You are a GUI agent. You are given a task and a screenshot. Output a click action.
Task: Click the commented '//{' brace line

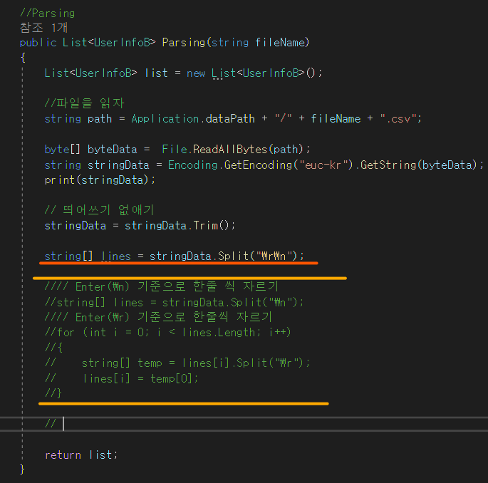(x=53, y=348)
